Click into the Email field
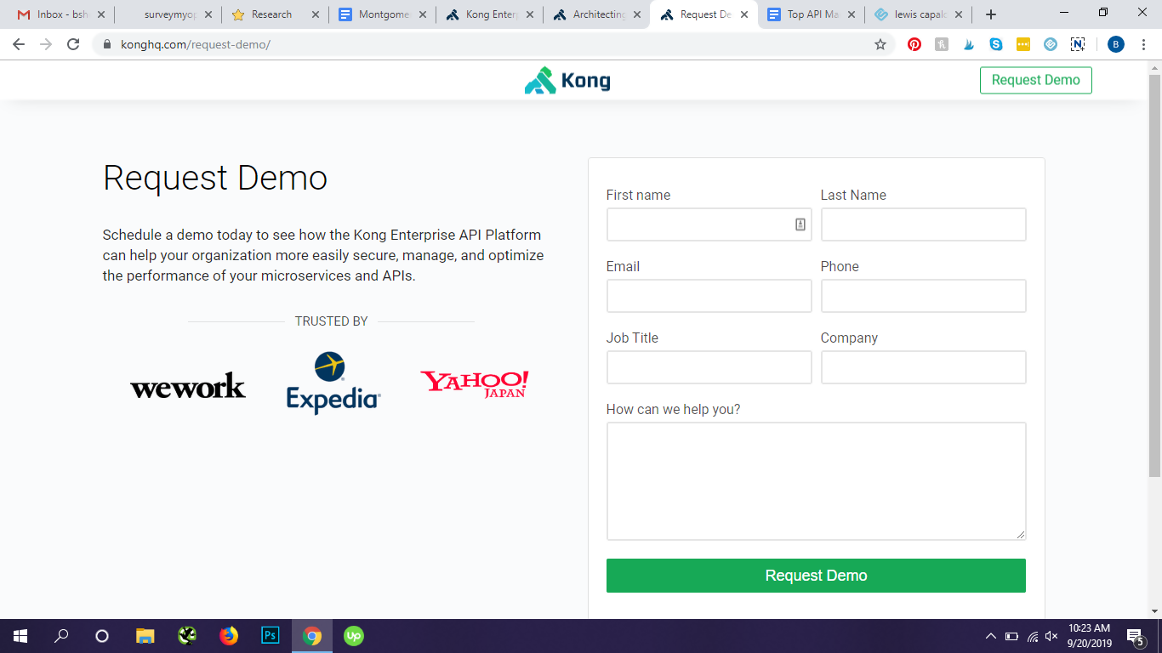The width and height of the screenshot is (1162, 653). click(709, 296)
